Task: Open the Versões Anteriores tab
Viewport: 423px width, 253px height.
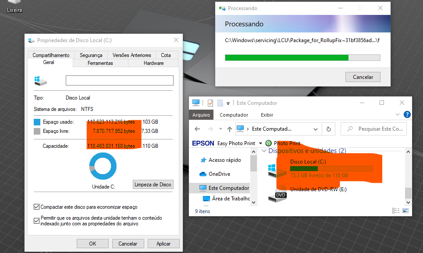Action: pyautogui.click(x=132, y=55)
